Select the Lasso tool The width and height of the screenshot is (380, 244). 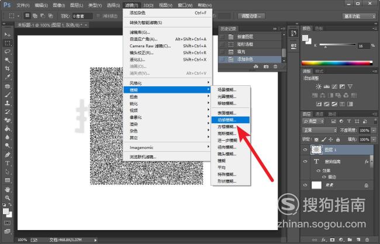(x=8, y=51)
